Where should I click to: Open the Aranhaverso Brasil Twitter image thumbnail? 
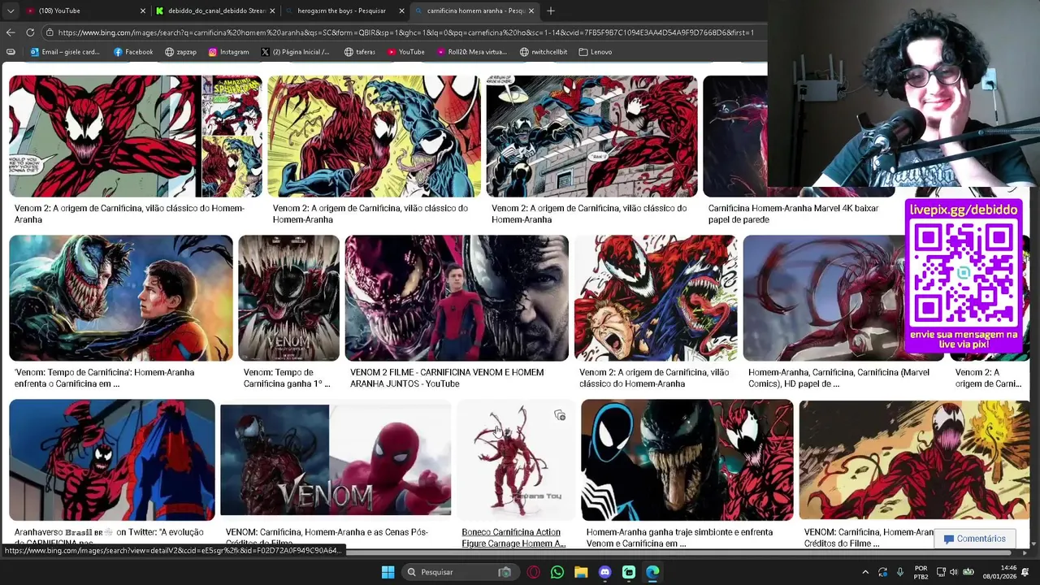click(x=112, y=459)
